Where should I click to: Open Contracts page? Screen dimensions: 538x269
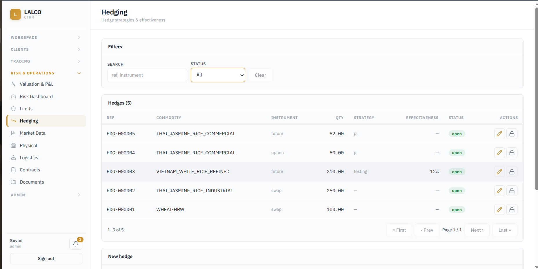[x=46, y=170]
